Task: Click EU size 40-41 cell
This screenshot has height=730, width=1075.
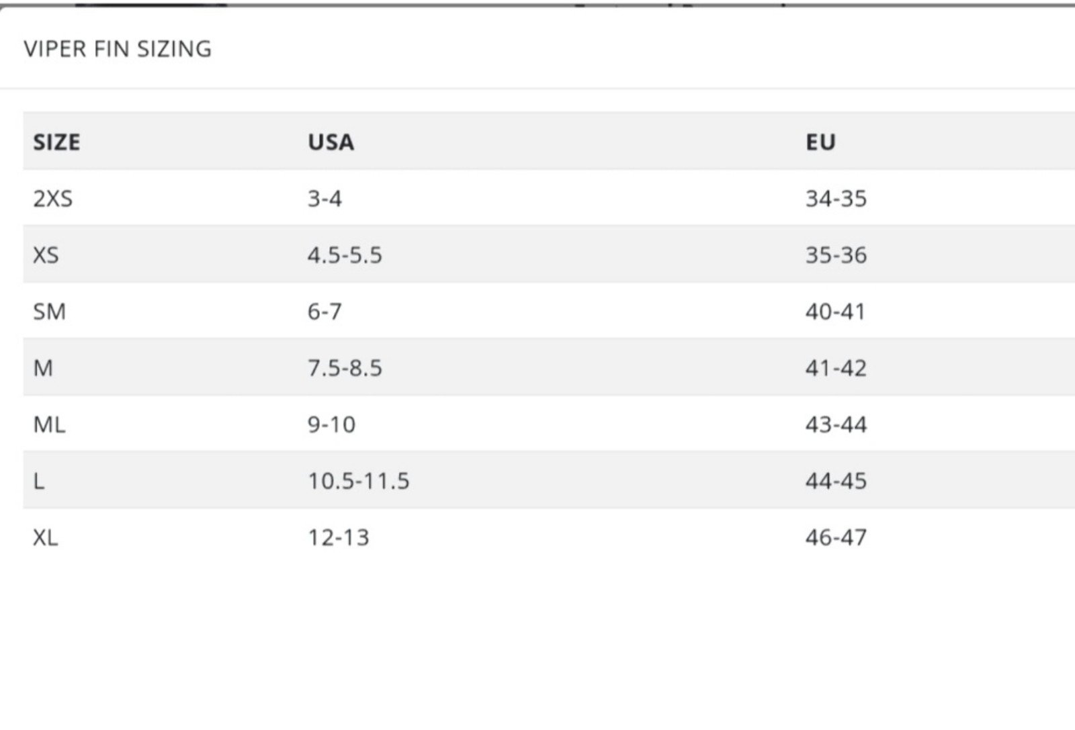Action: point(836,312)
